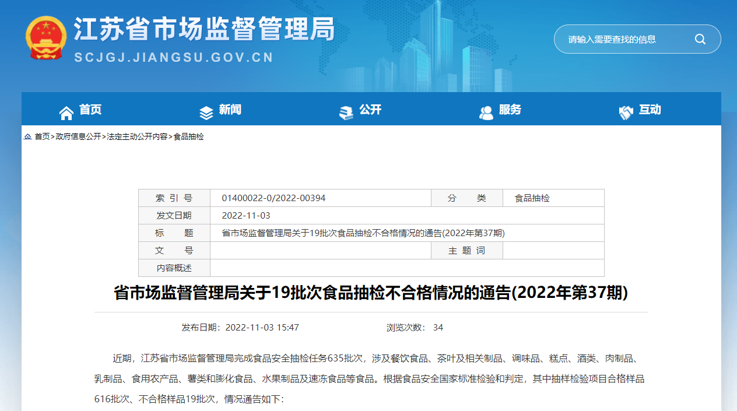Go to 首页 in the breadcrumb
The image size is (737, 411).
click(x=42, y=136)
